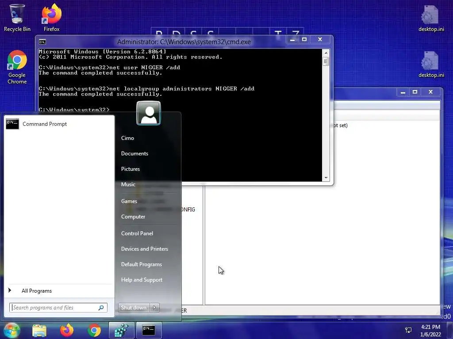The image size is (453, 339).
Task: Switch to Registry Editor taskbar button
Action: 122,330
